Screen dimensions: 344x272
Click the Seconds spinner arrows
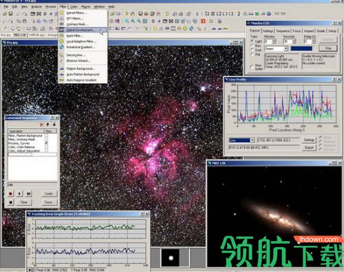click(294, 41)
